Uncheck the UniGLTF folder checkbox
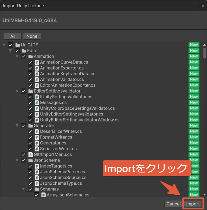 [x=11, y=45]
